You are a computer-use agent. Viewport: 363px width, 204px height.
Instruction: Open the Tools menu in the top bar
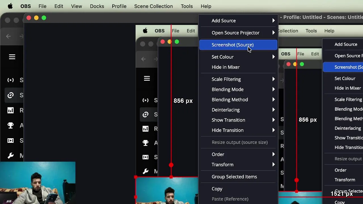click(x=187, y=6)
